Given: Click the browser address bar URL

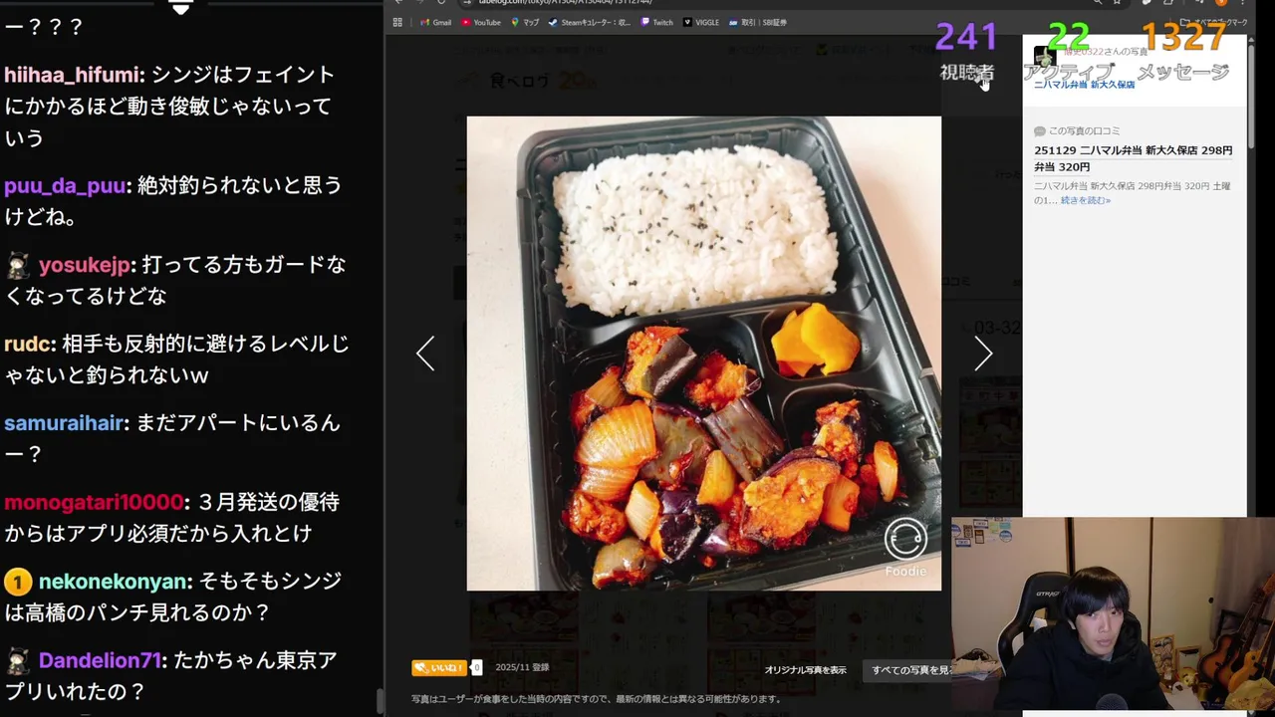Looking at the screenshot, I should [x=565, y=3].
